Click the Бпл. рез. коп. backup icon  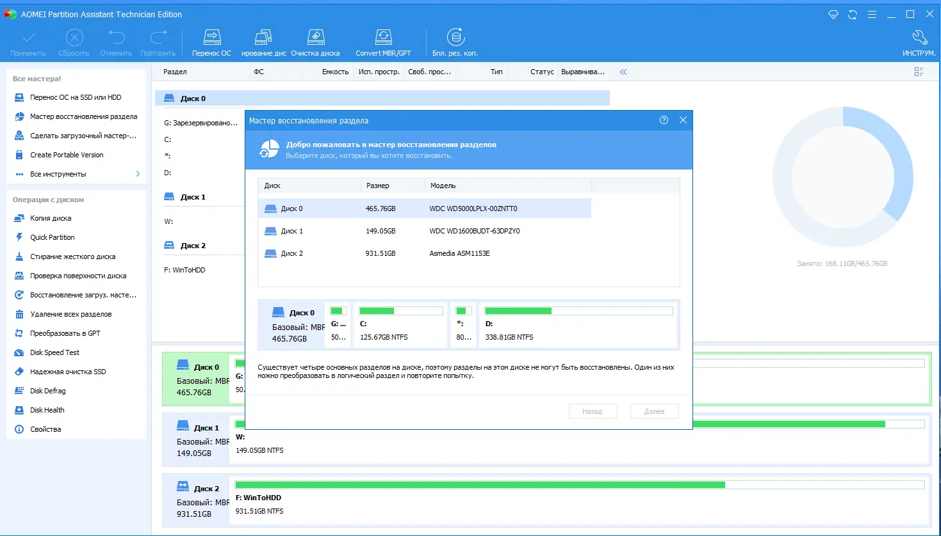tap(455, 37)
